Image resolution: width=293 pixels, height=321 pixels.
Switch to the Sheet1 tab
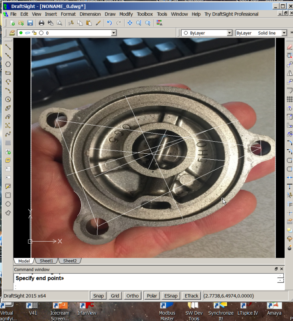46,261
